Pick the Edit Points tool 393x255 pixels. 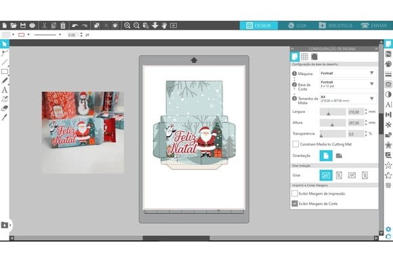pyautogui.click(x=5, y=53)
